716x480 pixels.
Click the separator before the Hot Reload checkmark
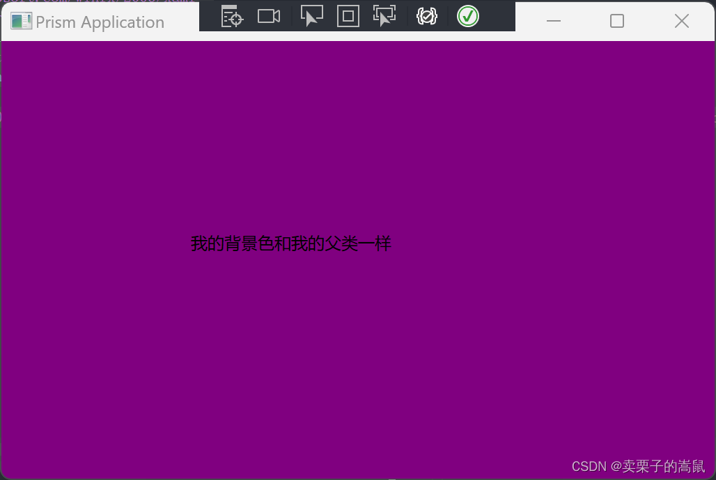[448, 17]
